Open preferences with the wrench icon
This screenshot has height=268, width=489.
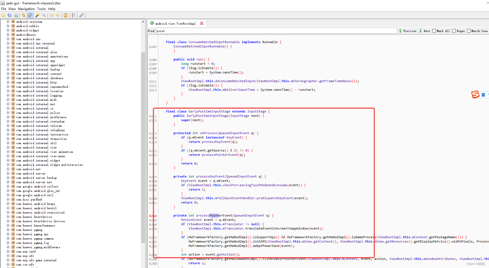81,15
